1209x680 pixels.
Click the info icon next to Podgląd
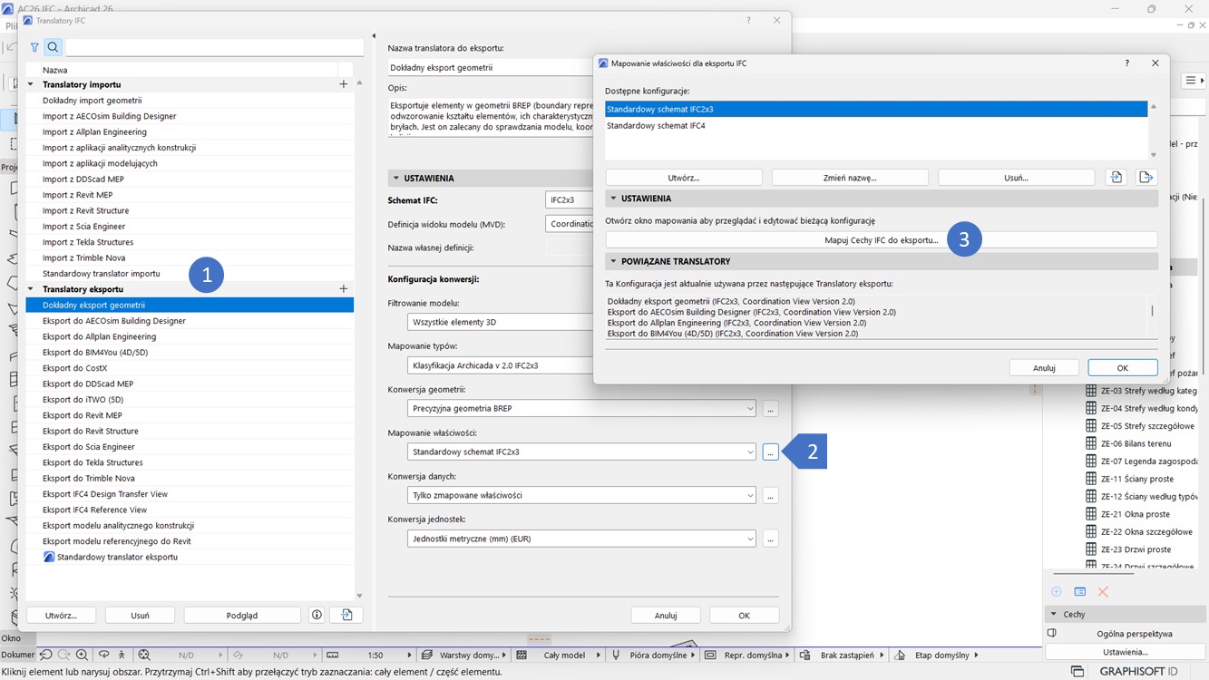[317, 615]
